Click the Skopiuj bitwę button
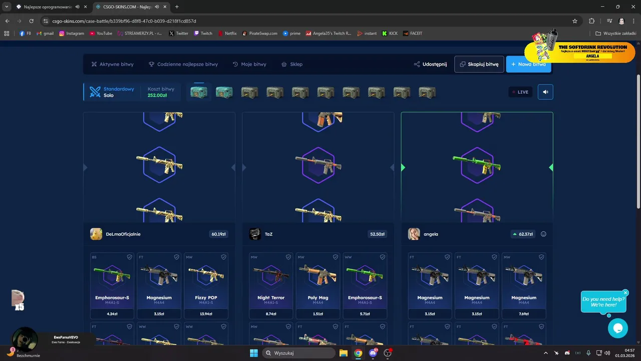 [x=479, y=64]
